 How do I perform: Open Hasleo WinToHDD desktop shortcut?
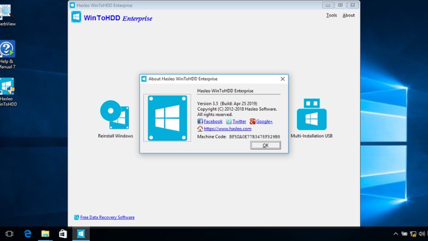tap(7, 92)
